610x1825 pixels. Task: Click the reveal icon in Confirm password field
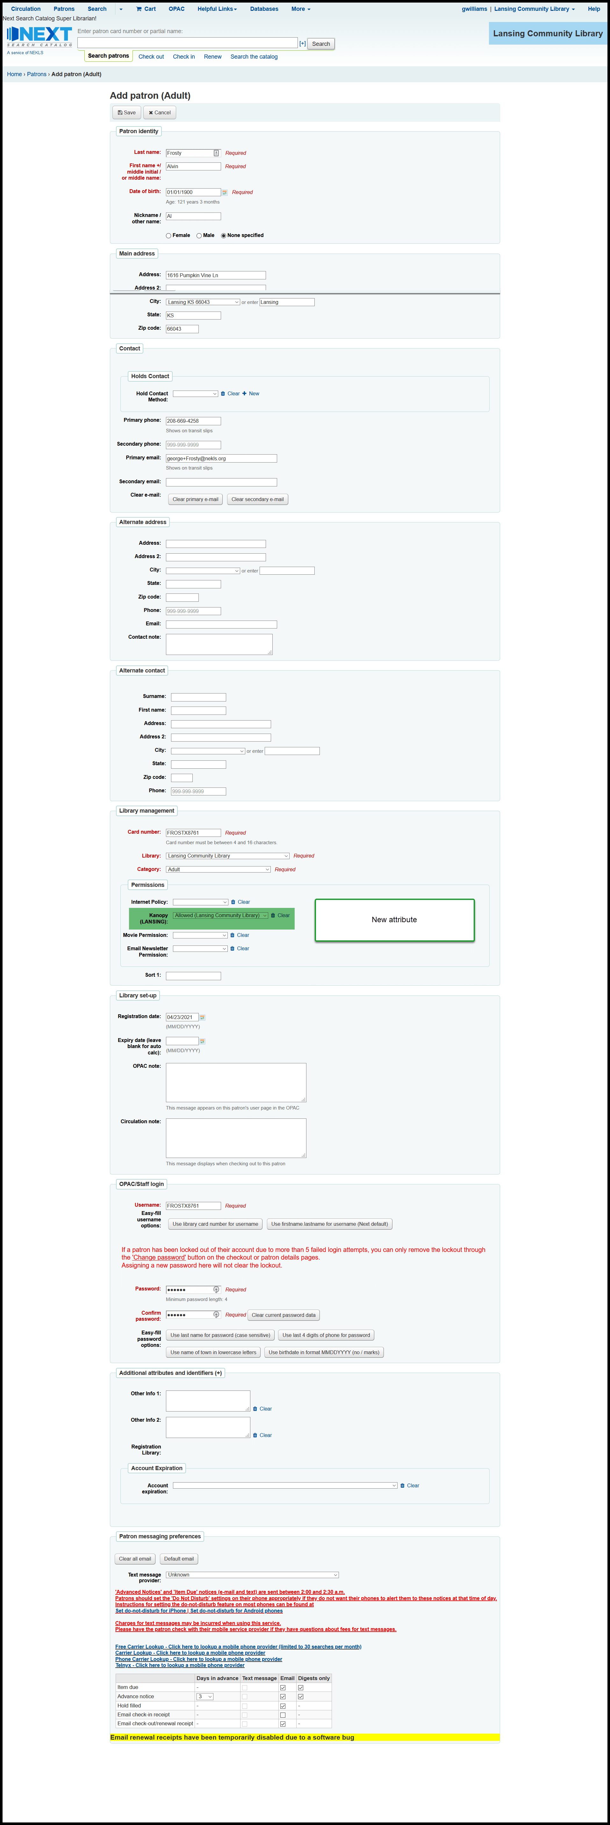coord(216,1314)
